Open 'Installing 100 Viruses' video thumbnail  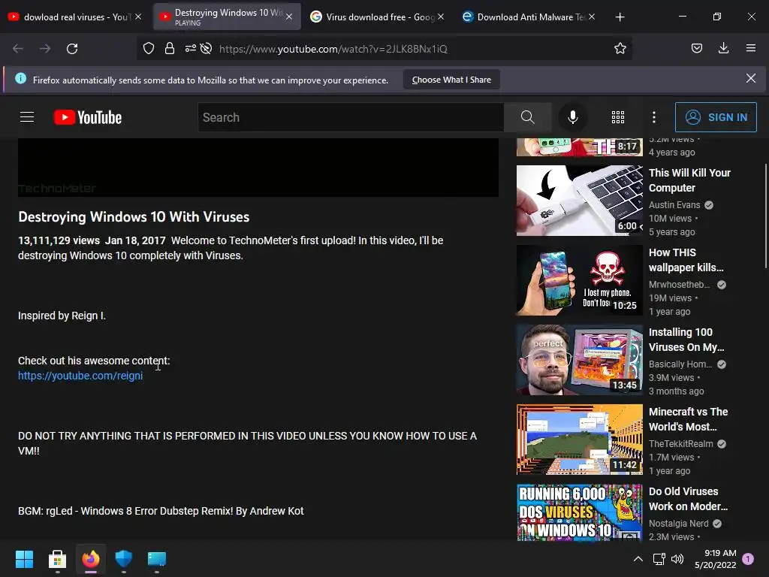579,360
